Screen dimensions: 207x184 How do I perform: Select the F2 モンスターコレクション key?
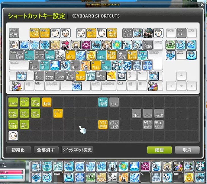(45, 33)
